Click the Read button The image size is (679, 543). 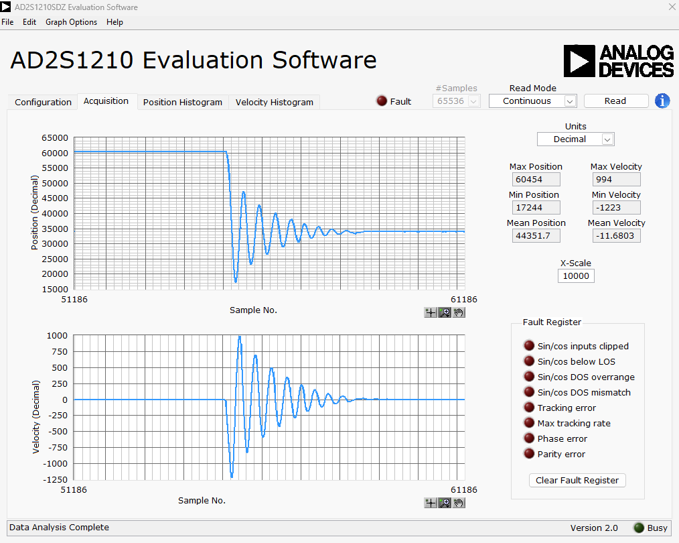[x=615, y=101]
